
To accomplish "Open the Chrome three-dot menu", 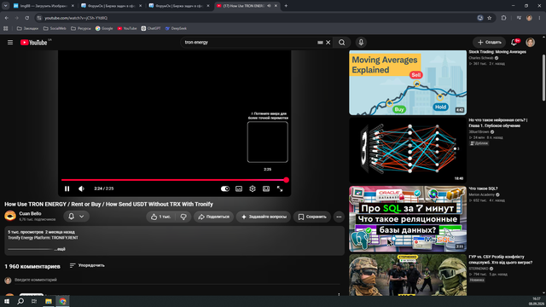I will [x=539, y=18].
